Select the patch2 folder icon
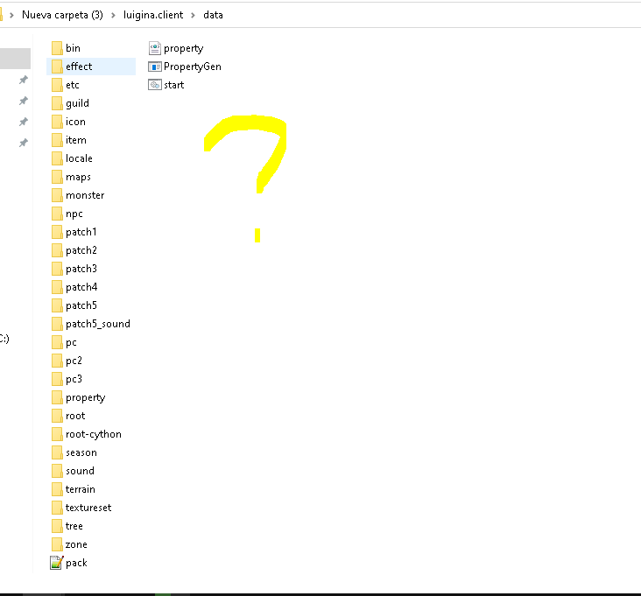The height and width of the screenshot is (596, 641). pos(57,250)
